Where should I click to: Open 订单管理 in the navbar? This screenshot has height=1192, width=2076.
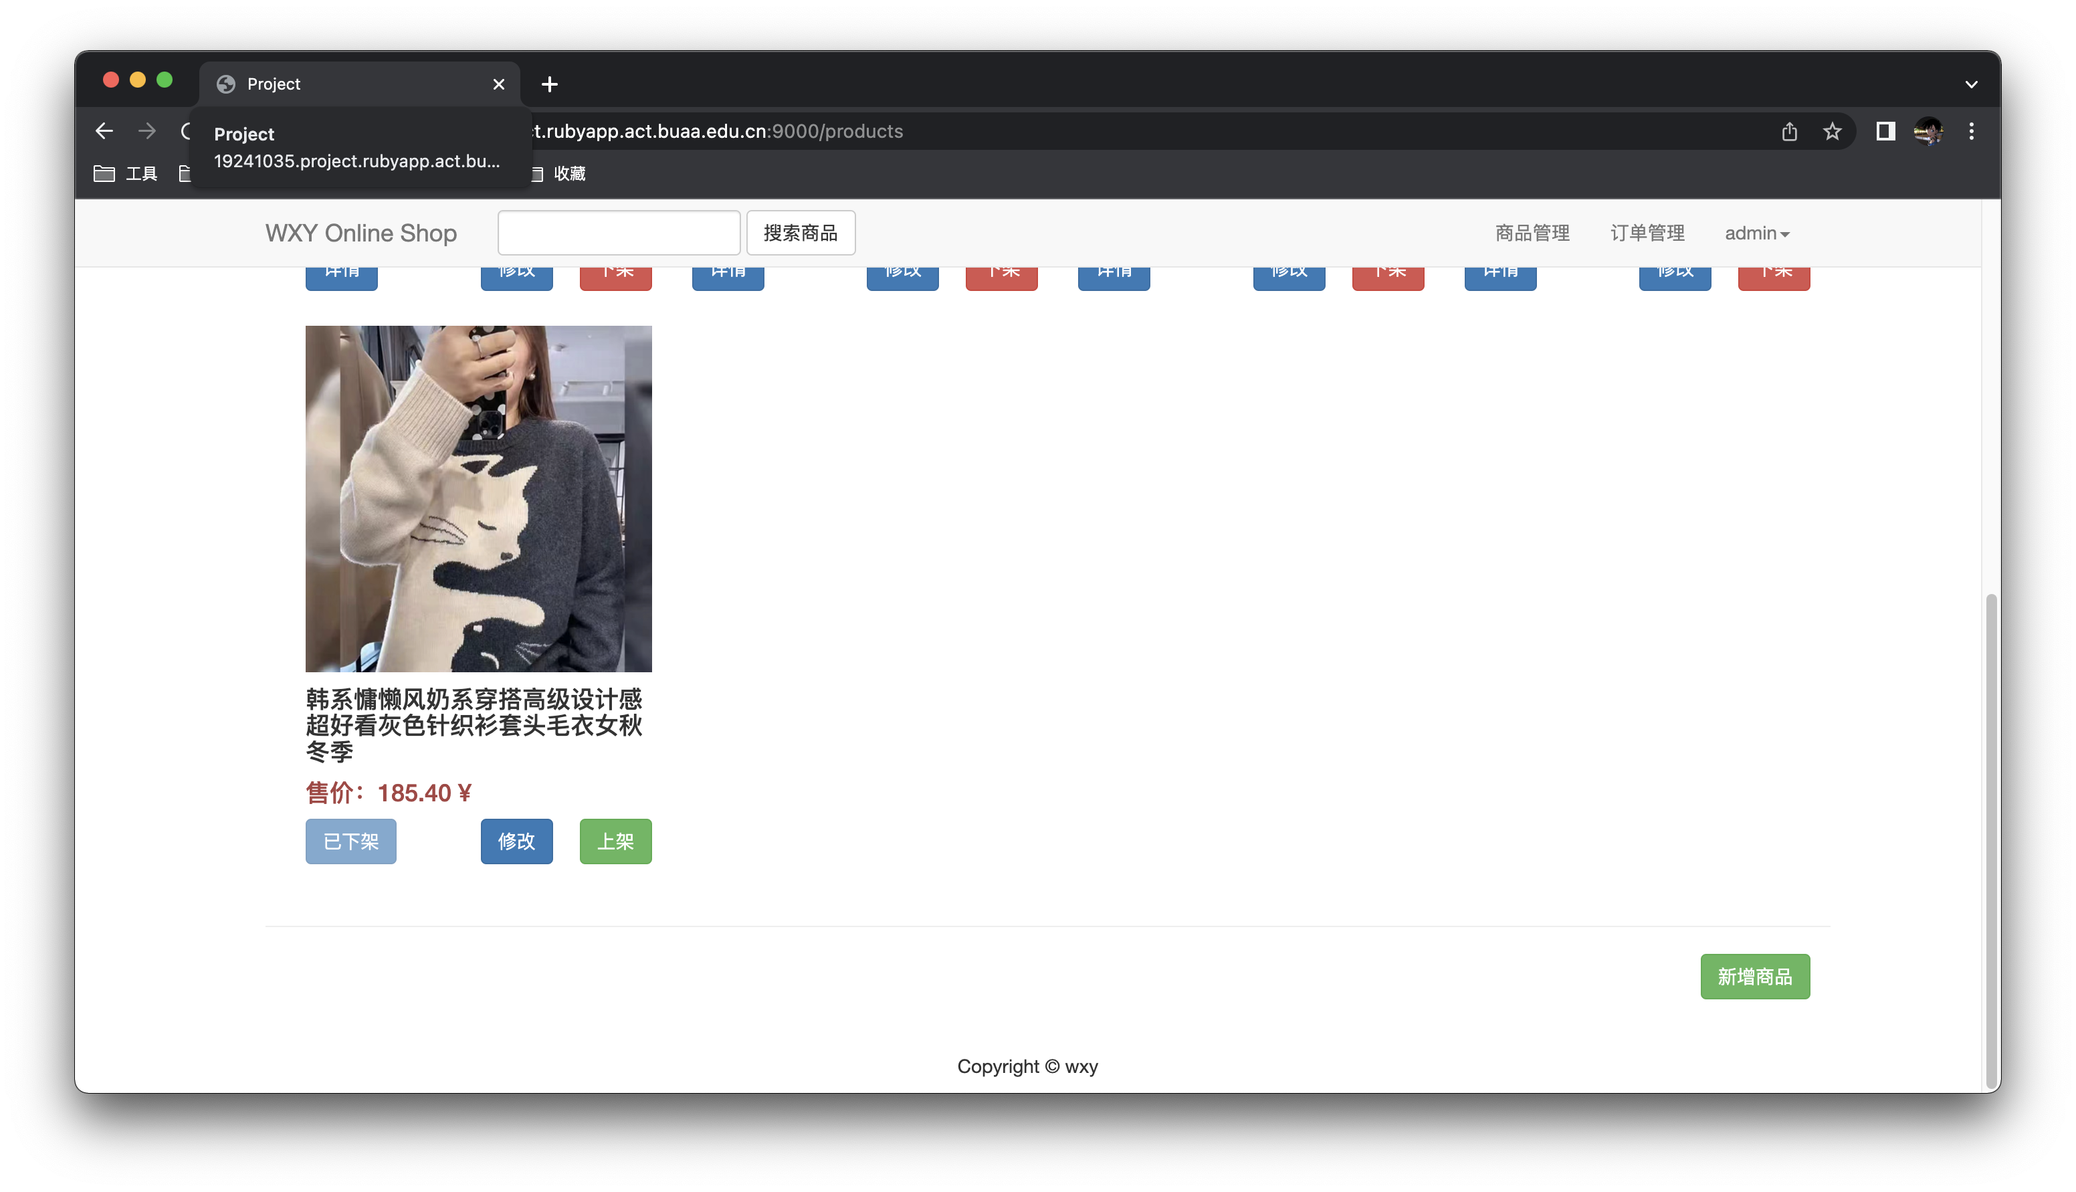click(x=1647, y=233)
